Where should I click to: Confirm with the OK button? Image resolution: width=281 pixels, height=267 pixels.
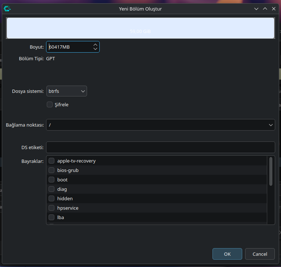tap(227, 254)
